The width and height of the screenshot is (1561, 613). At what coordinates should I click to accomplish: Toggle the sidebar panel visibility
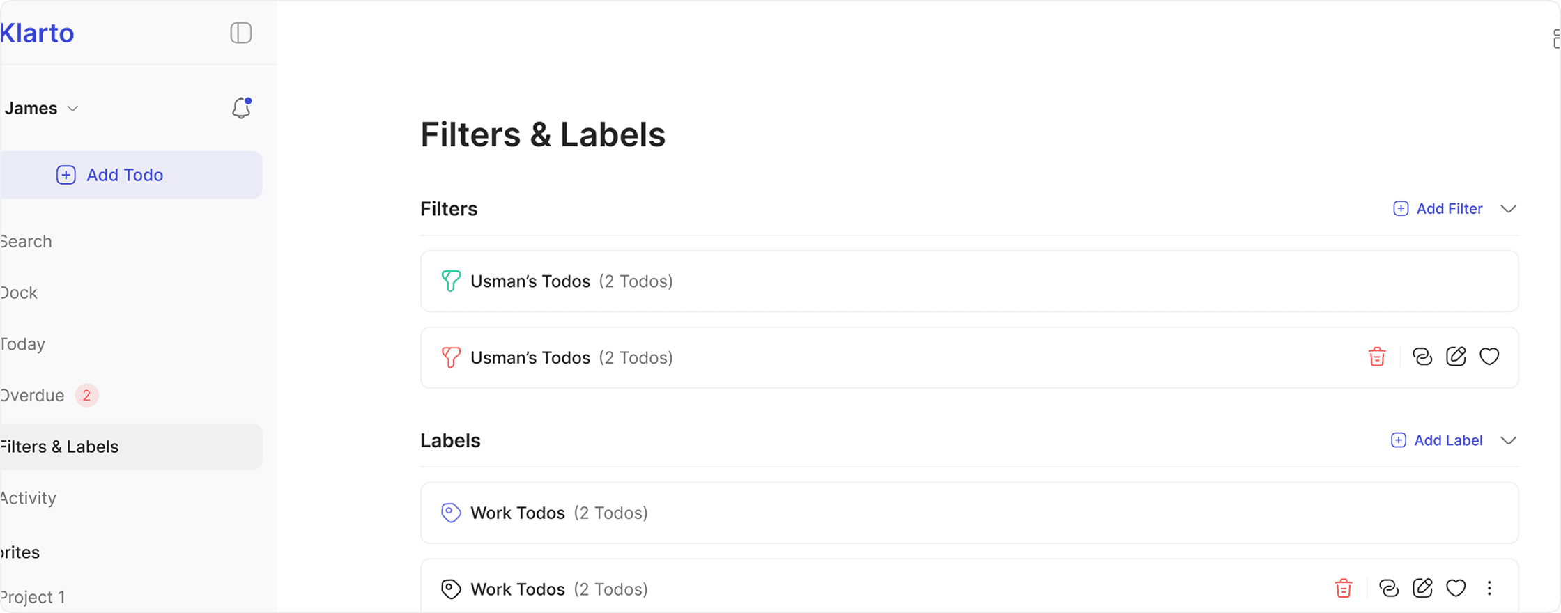tap(240, 33)
